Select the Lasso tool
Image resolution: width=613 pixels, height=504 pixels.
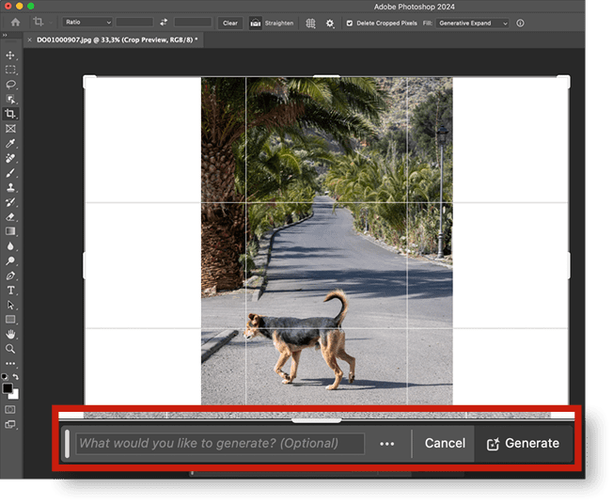[x=10, y=85]
